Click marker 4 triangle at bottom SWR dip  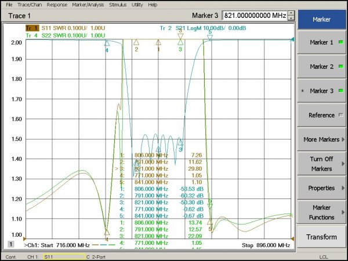click(107, 232)
